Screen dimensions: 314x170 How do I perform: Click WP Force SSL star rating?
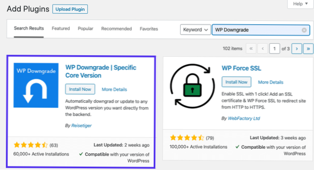pos(187,138)
